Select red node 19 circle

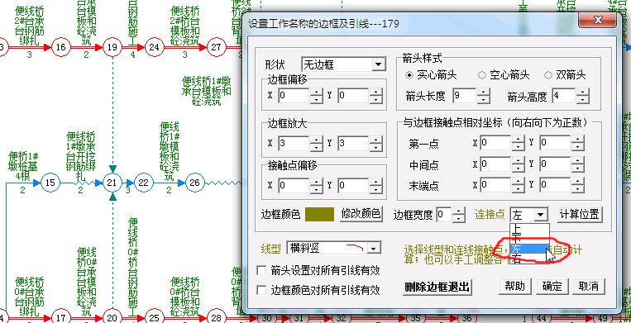[x=112, y=47]
